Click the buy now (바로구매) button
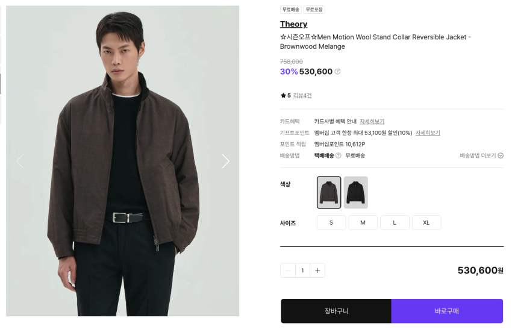The width and height of the screenshot is (512, 335). [x=447, y=311]
